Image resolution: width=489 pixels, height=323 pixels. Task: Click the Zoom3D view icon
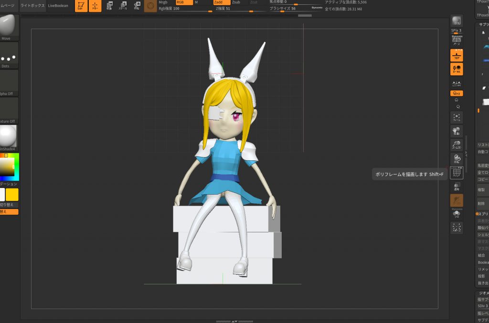point(457,145)
